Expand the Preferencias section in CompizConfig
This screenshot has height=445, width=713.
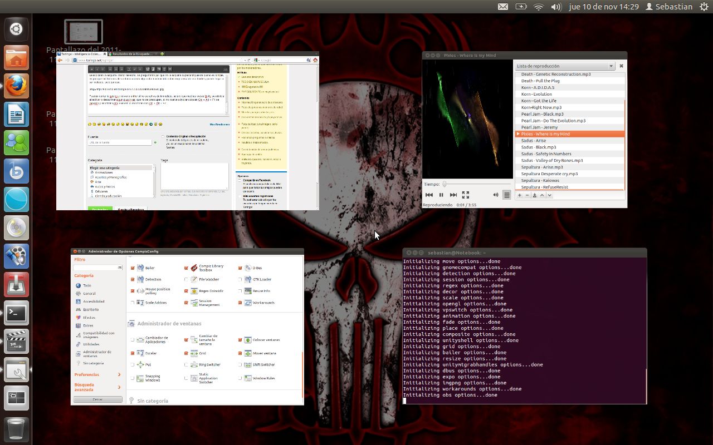click(x=97, y=374)
